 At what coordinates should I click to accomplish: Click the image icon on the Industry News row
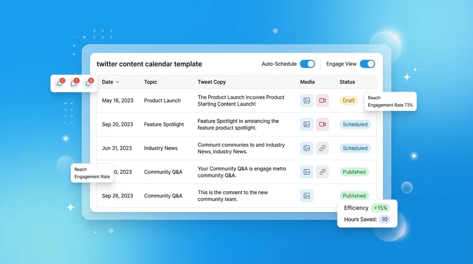(x=307, y=148)
